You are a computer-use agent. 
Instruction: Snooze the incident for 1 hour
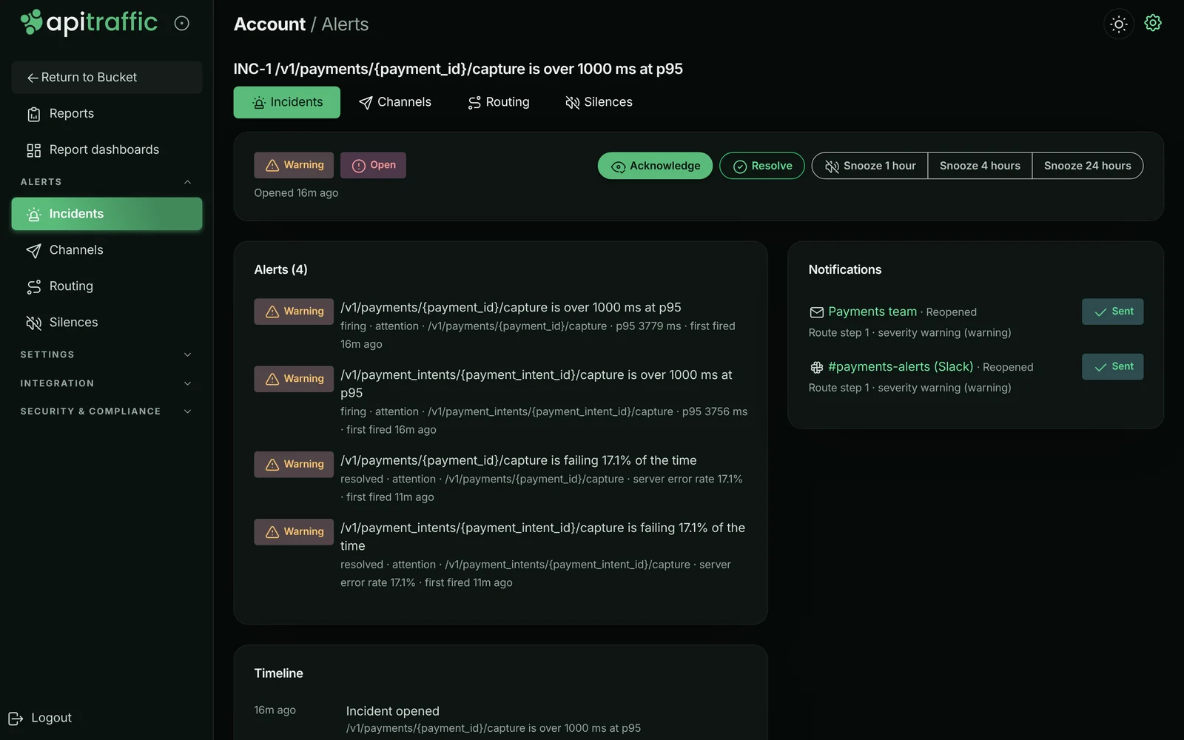(870, 166)
